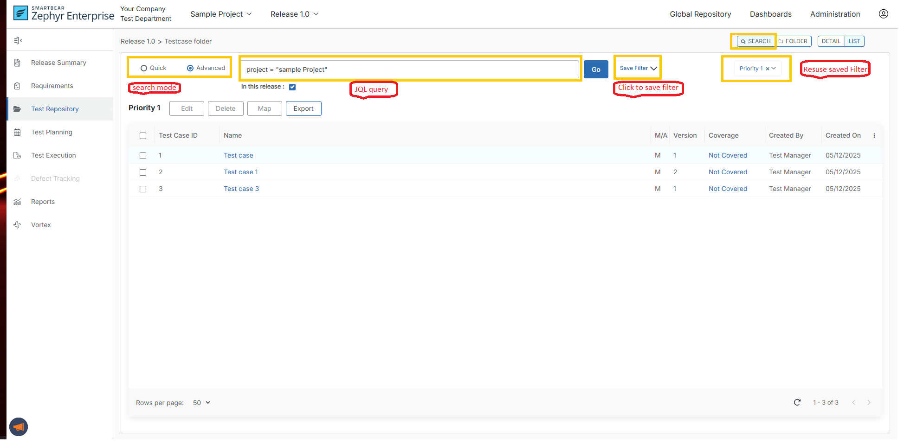Check the box for Test case 3
Viewport: 904px width, 444px height.
[143, 189]
